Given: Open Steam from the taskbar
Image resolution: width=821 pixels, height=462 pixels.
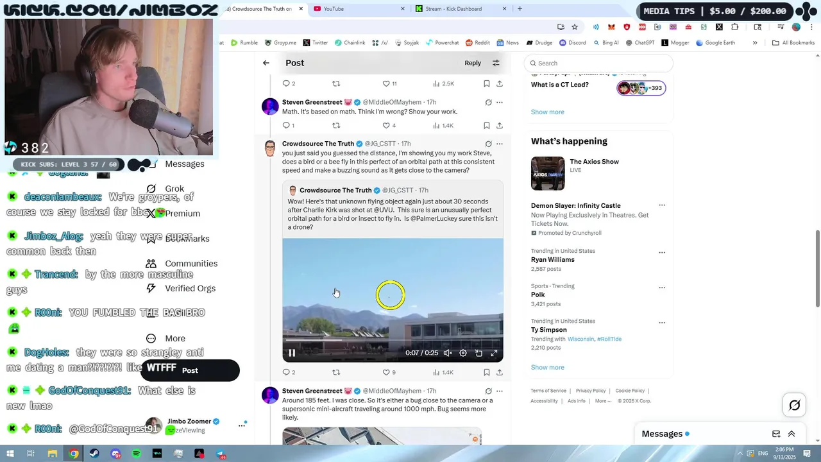Looking at the screenshot, I should coord(94,454).
